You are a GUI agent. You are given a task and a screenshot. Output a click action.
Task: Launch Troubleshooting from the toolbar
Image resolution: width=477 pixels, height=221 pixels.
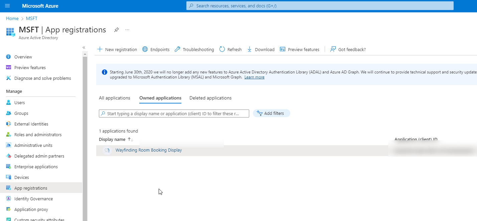(194, 49)
